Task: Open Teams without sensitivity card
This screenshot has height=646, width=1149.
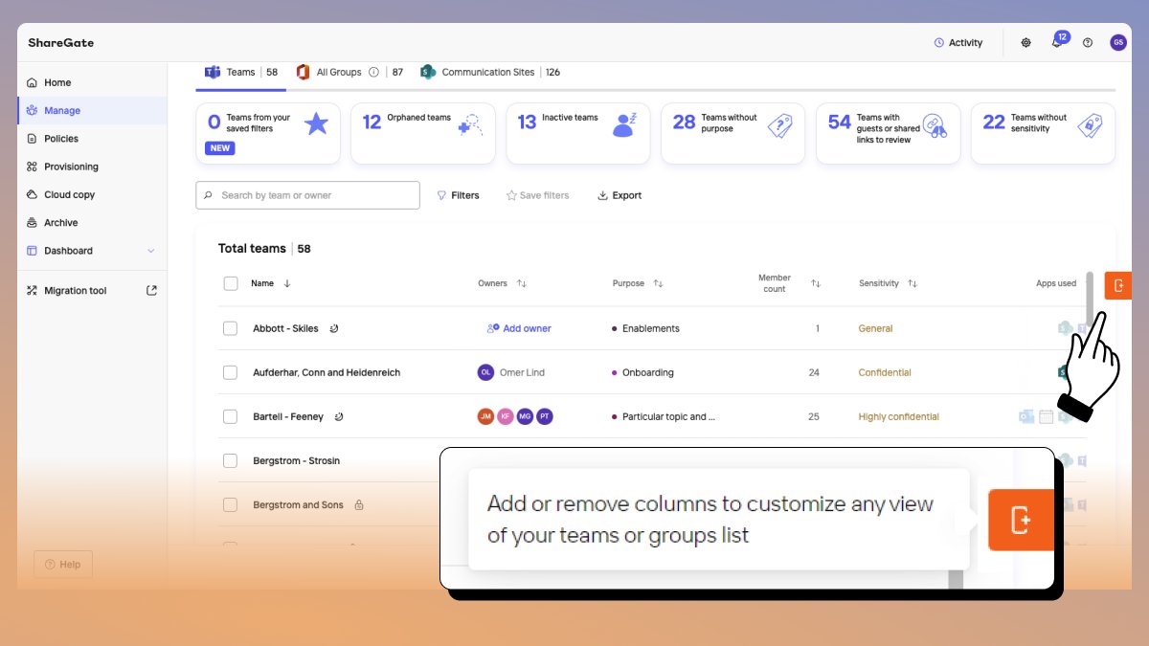Action: tap(1043, 133)
